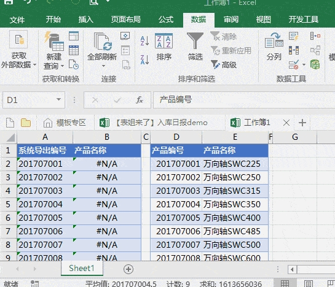Click the Refresh All button
Viewport: 335px width, 287px height.
tap(102, 47)
